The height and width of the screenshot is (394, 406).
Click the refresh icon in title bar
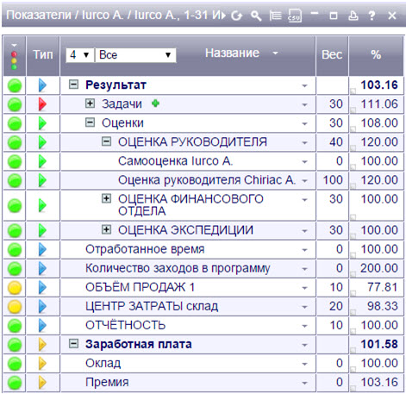coord(237,16)
